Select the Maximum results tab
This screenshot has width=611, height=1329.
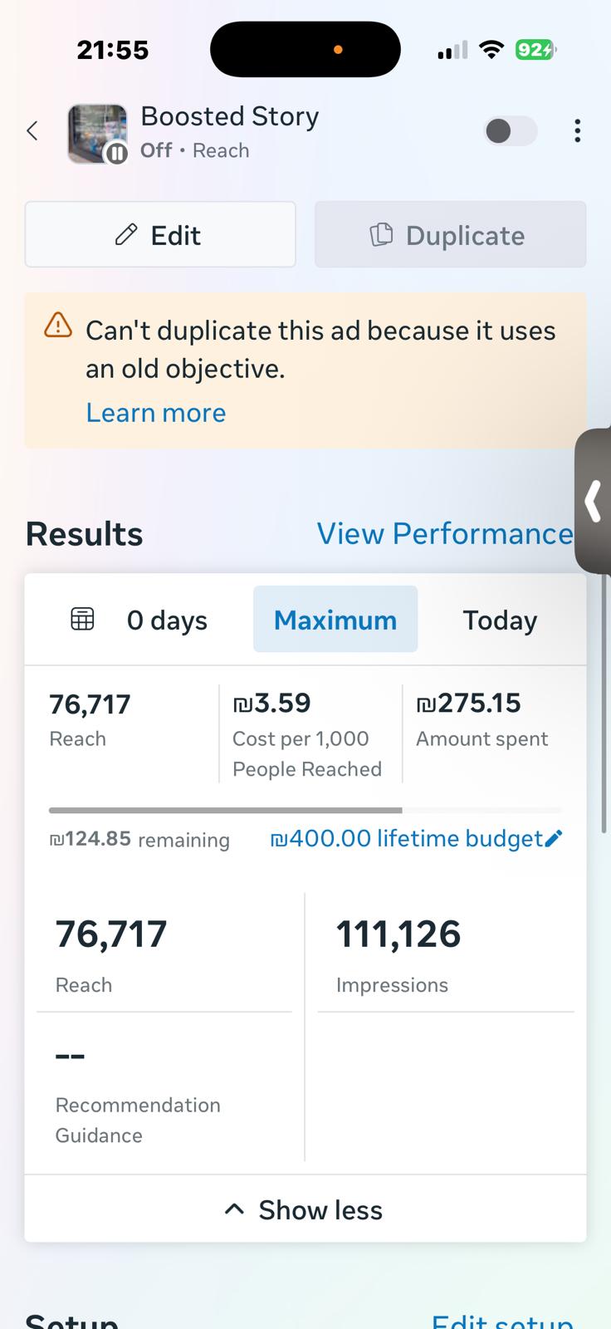coord(335,620)
